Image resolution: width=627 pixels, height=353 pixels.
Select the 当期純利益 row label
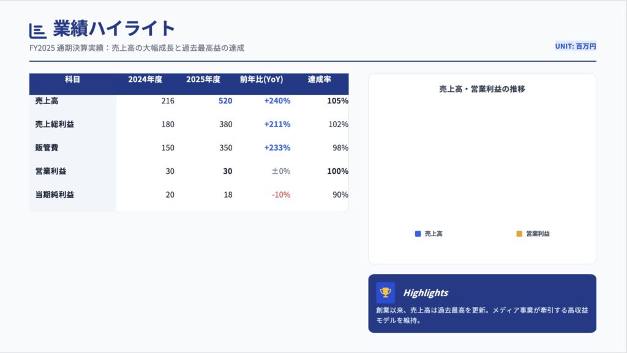coord(54,195)
